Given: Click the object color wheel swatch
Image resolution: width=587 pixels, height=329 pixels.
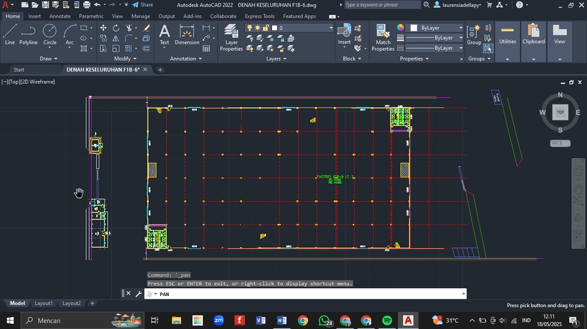Looking at the screenshot, I should tap(400, 27).
